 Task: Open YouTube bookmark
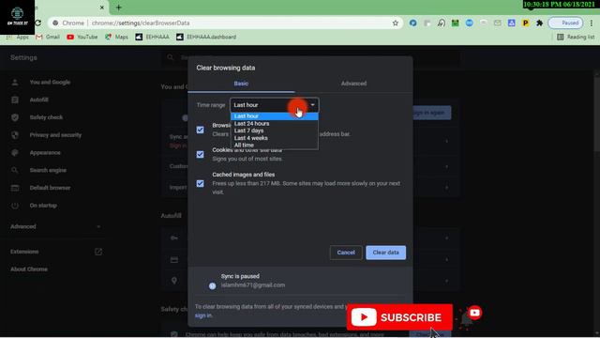click(x=82, y=38)
